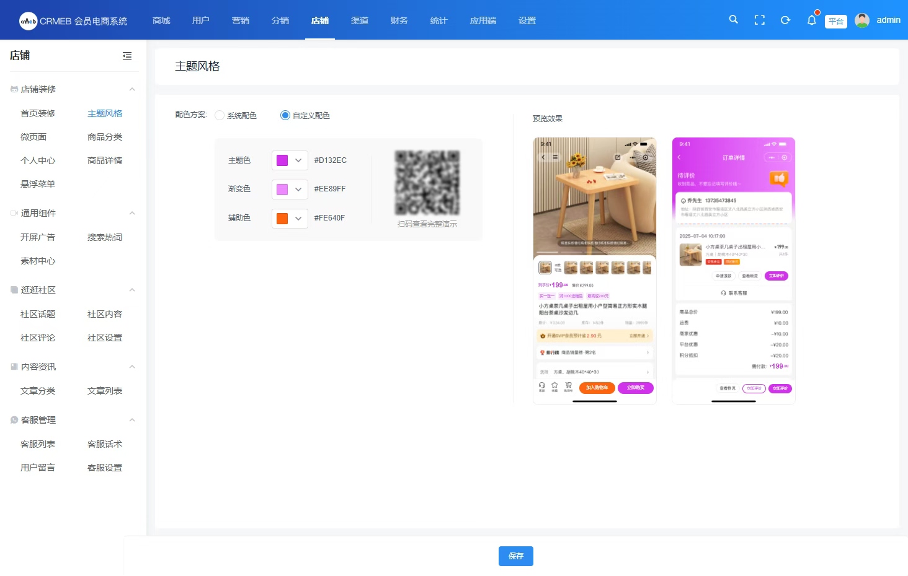This screenshot has height=576, width=908.
Task: Select the 自定义配色 radio option
Action: point(285,115)
